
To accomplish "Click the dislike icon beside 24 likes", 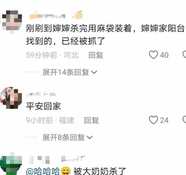I will coord(184,120).
